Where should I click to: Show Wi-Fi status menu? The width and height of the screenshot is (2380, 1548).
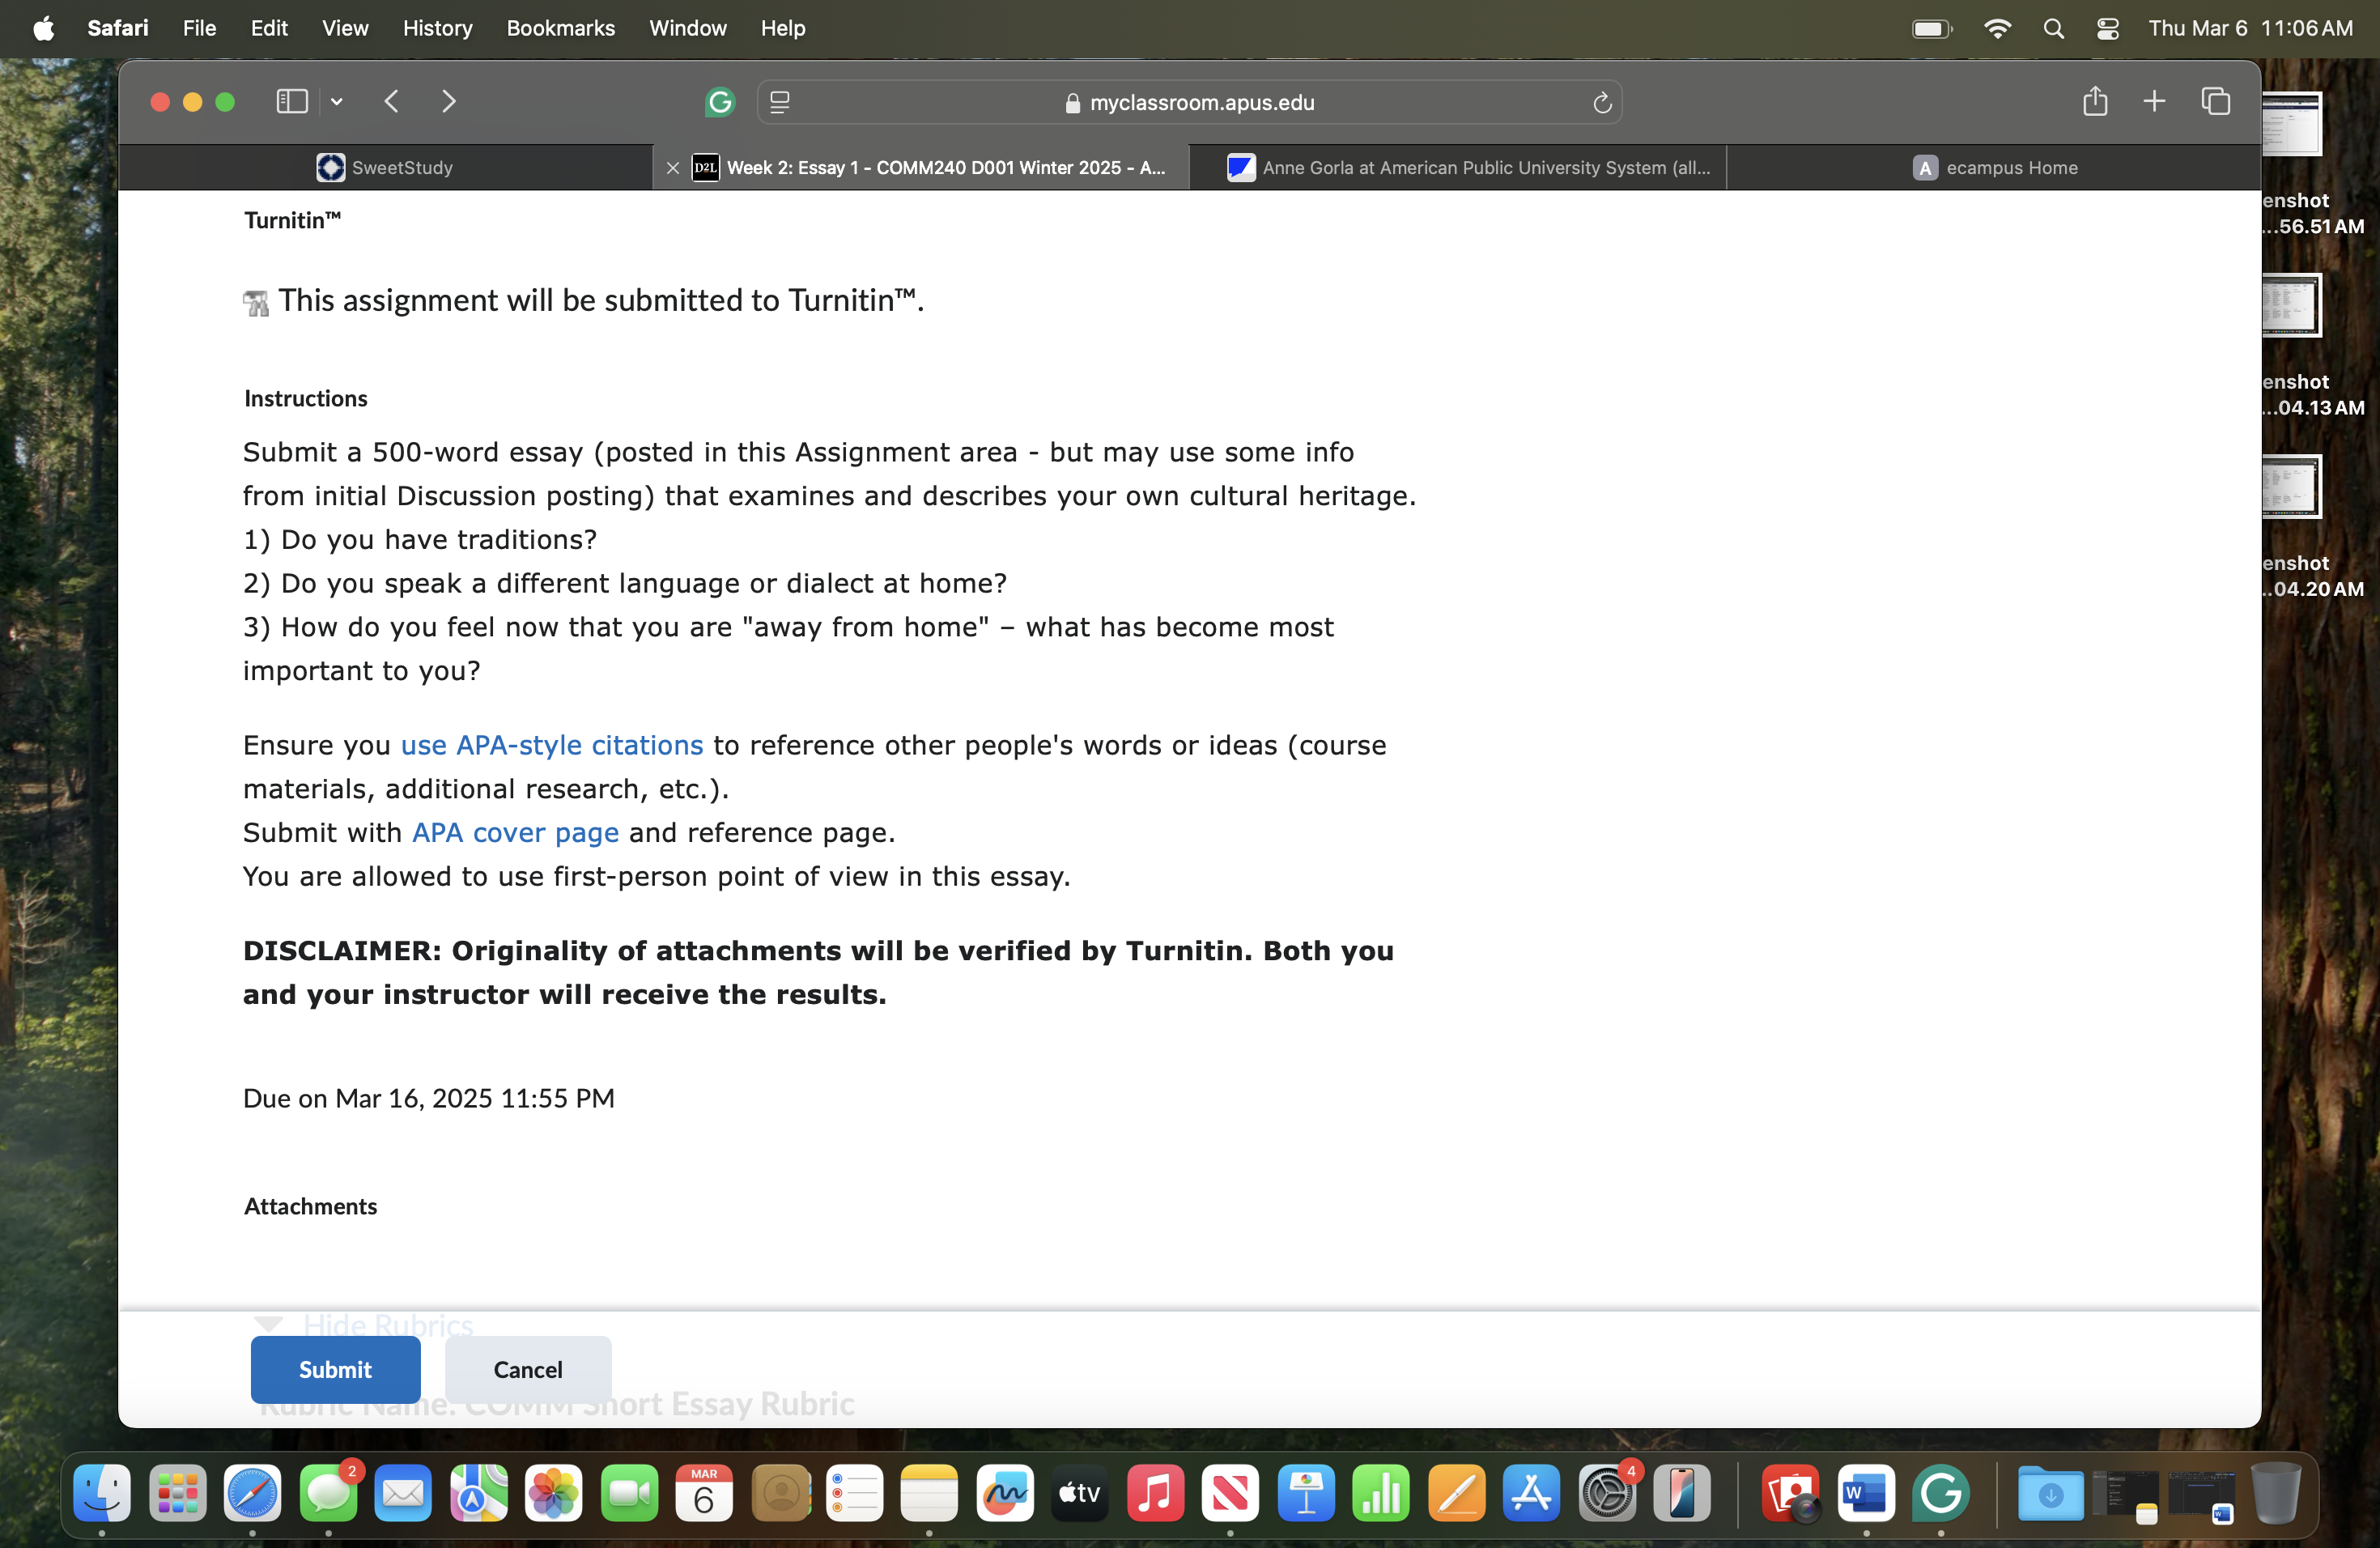click(1997, 28)
